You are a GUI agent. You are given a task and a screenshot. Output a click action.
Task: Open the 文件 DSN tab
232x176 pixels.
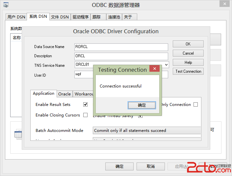coord(60,17)
